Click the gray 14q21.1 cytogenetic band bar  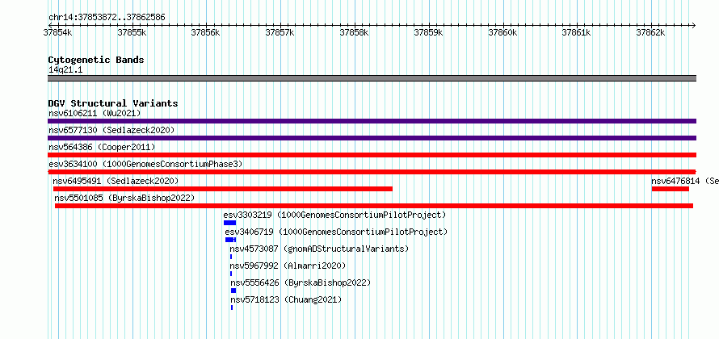point(372,78)
